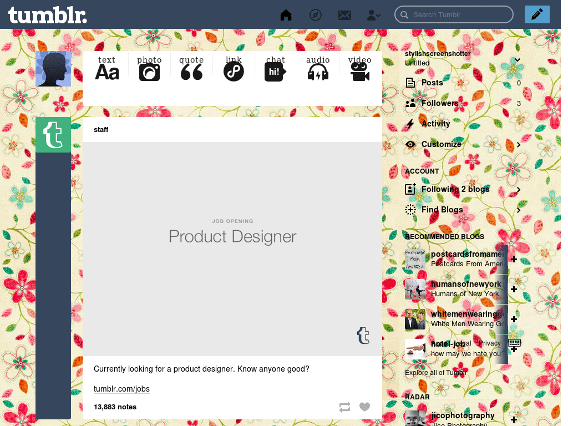
Task: Click the Following contact card icon
Action: (x=410, y=189)
